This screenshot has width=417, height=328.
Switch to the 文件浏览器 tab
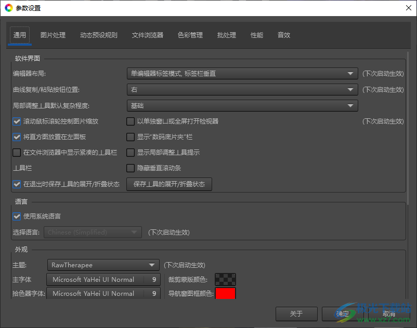(x=148, y=35)
